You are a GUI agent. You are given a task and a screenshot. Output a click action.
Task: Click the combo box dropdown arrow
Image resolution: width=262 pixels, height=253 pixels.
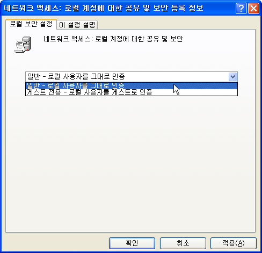pyautogui.click(x=232, y=77)
